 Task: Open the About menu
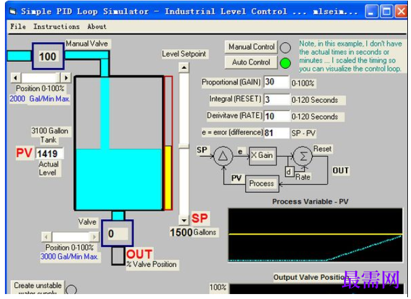click(x=97, y=27)
